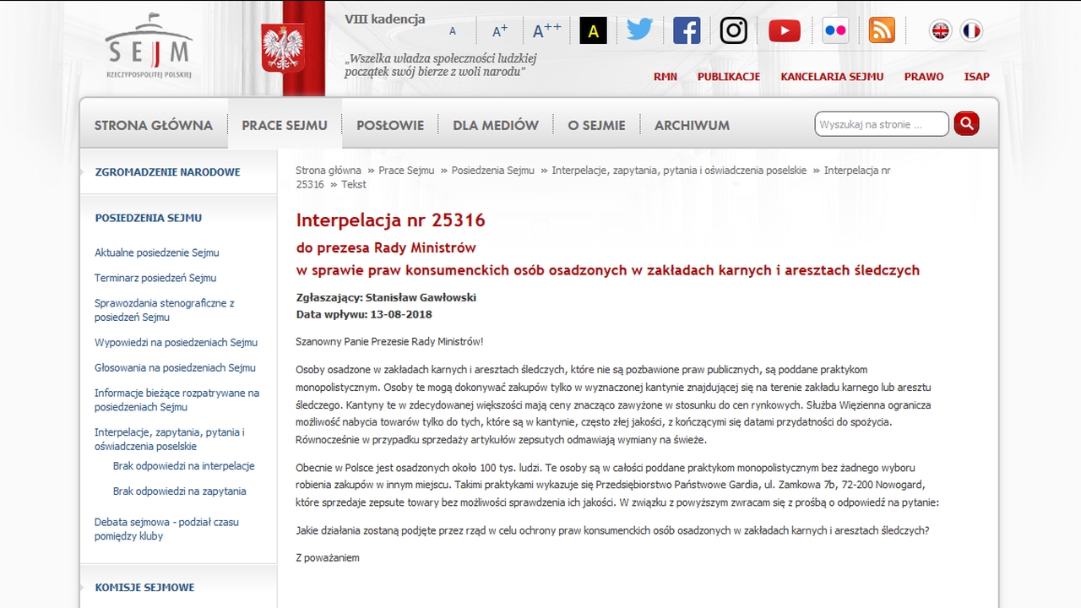Open the KANCELARIA SEJMU link
The height and width of the screenshot is (608, 1081).
coord(832,77)
